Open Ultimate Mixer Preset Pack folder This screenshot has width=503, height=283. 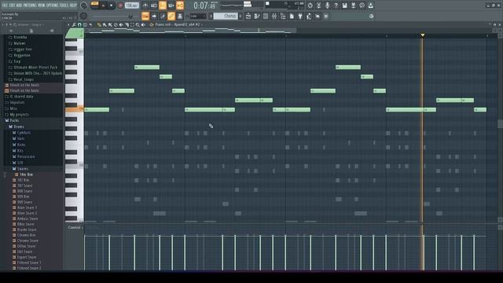tap(35, 68)
